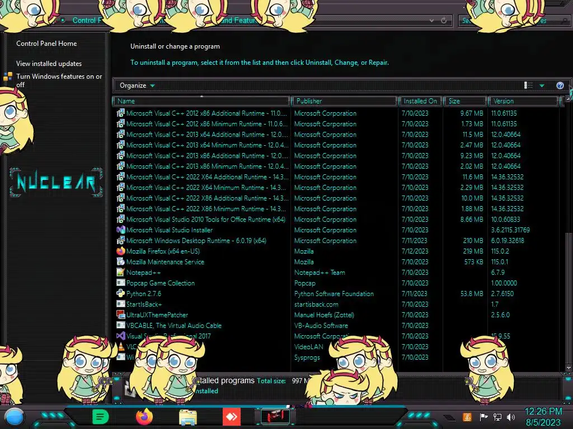This screenshot has height=429, width=573.
Task: Sort list by Installed On column header
Action: point(420,101)
